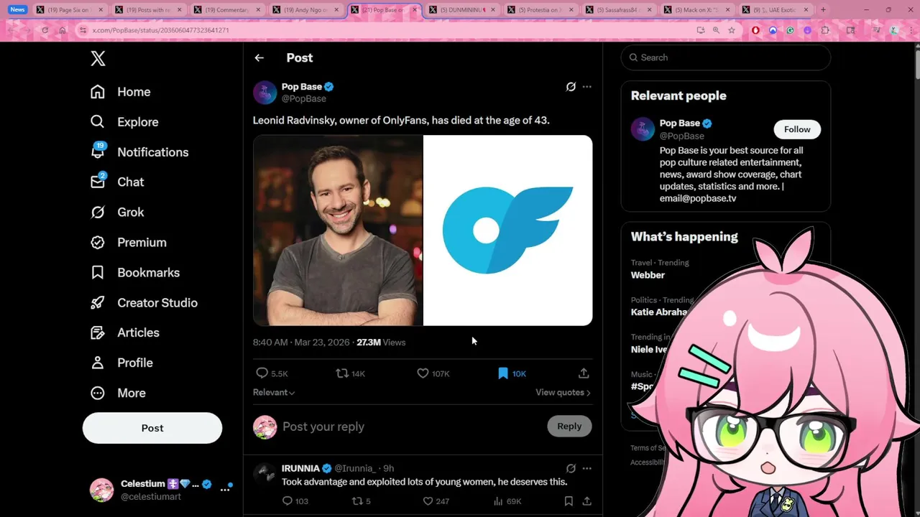The image size is (920, 517).
Task: Click the browser home icon
Action: [x=63, y=30]
